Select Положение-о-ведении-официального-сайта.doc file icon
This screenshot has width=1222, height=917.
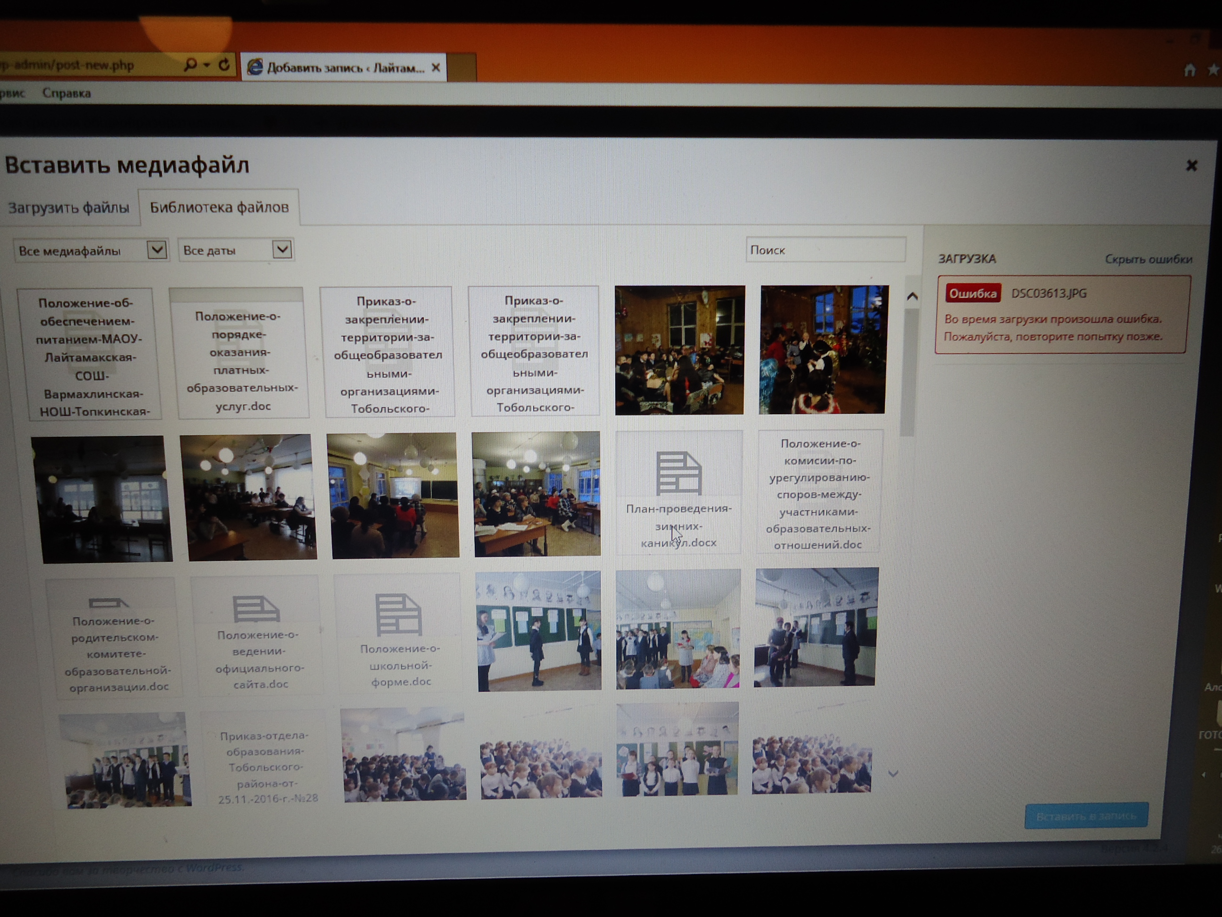(x=256, y=609)
